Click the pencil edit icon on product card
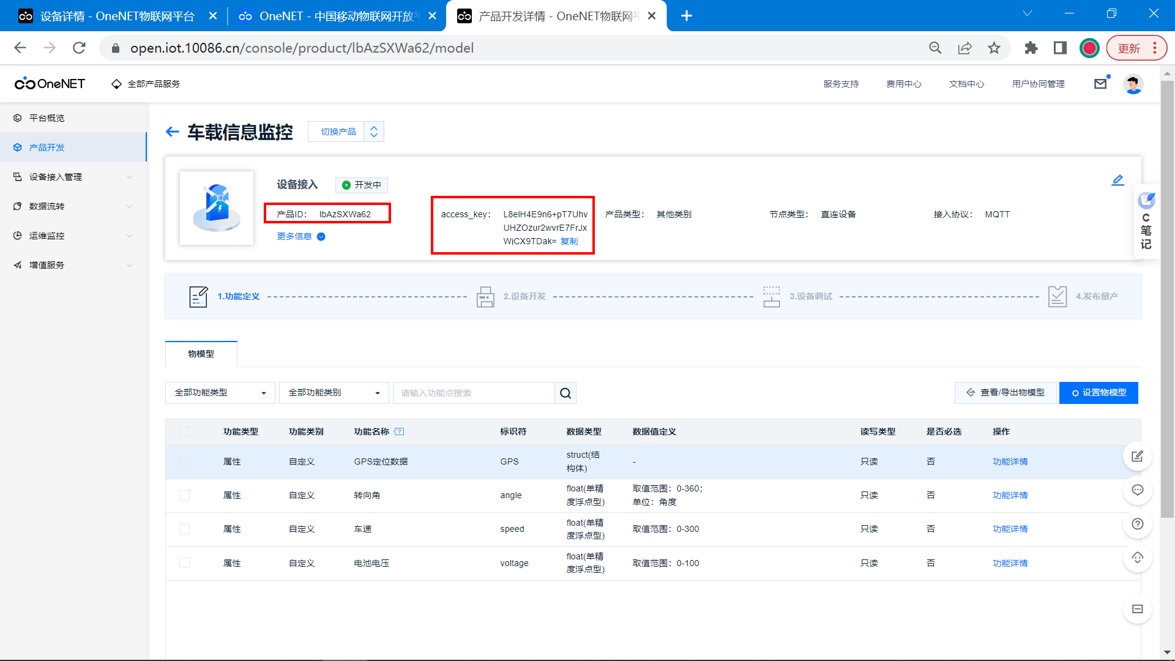The image size is (1175, 661). click(1117, 180)
